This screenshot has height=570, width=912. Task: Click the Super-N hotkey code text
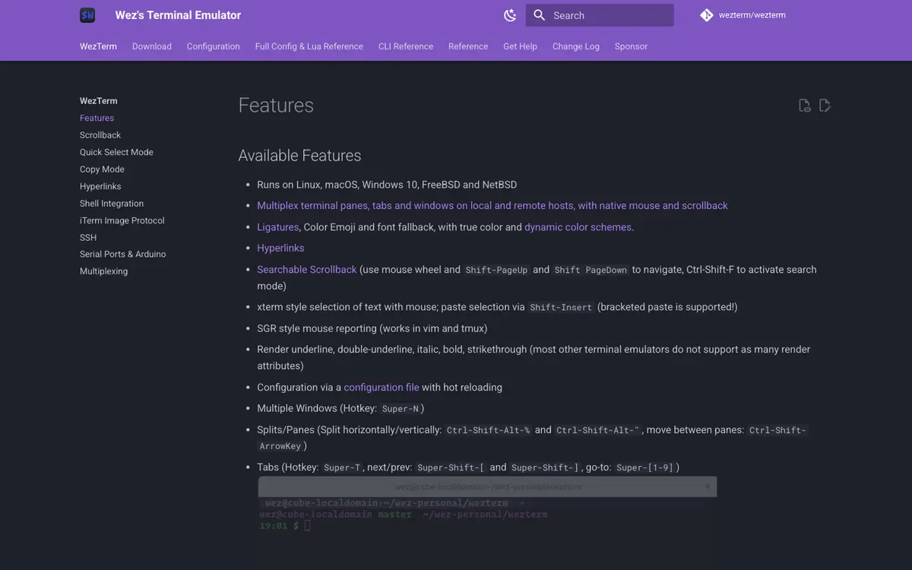(x=401, y=409)
